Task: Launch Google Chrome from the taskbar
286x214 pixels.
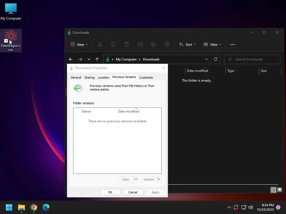Action: (34, 207)
